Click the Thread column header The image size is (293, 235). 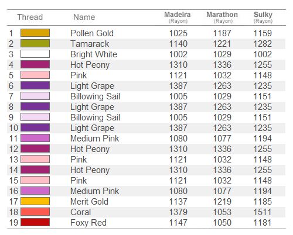pyautogui.click(x=30, y=17)
